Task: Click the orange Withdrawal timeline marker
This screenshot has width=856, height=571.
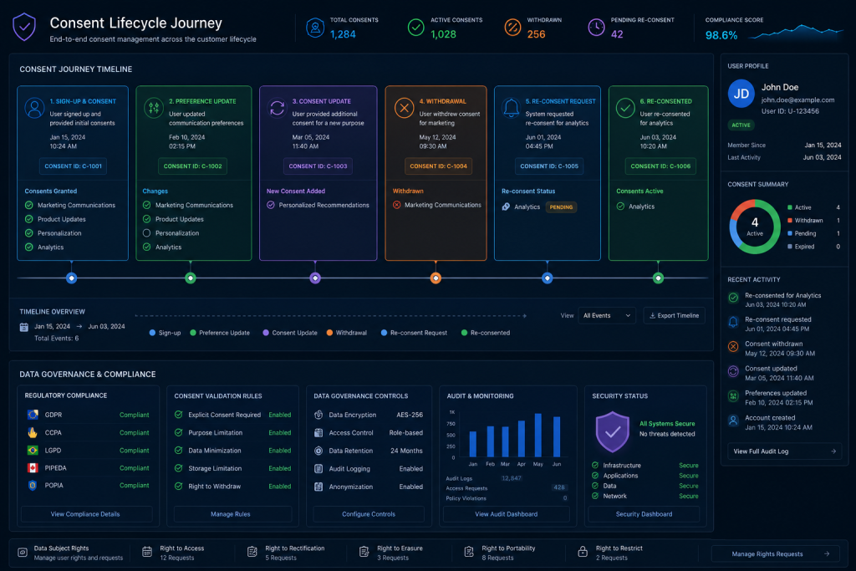Action: (x=436, y=278)
